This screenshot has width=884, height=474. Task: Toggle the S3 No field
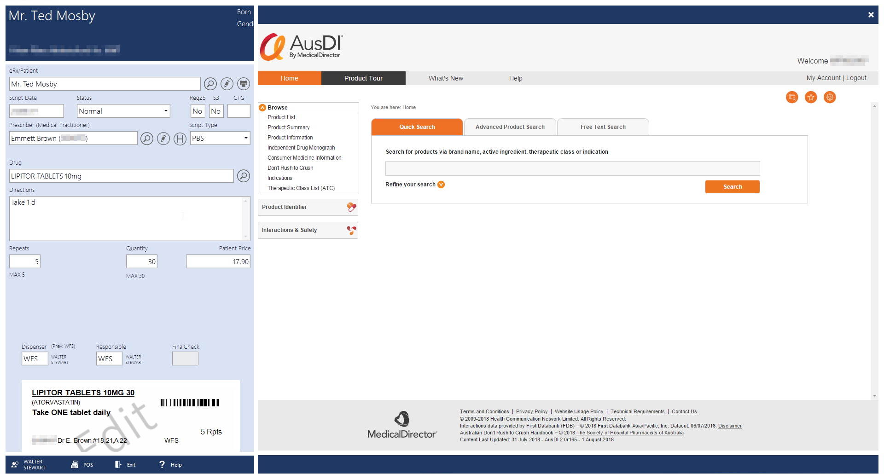coord(216,111)
